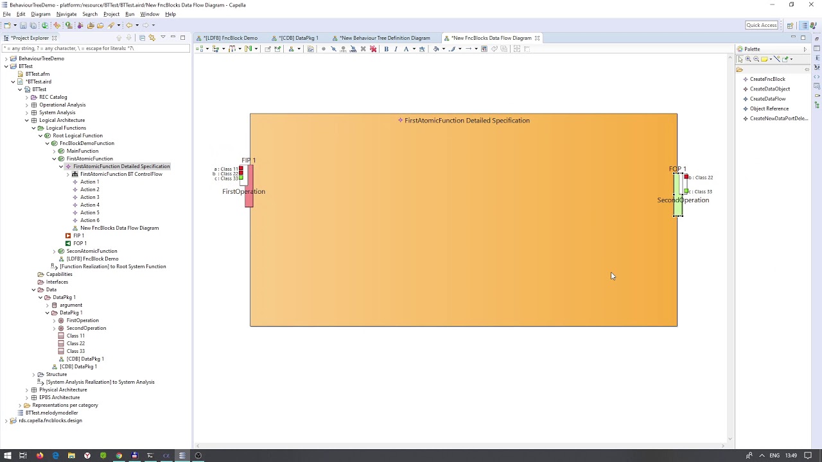Image resolution: width=822 pixels, height=462 pixels.
Task: Select FirstAtomicFunction BT ControlFlow tree item
Action: pos(117,174)
